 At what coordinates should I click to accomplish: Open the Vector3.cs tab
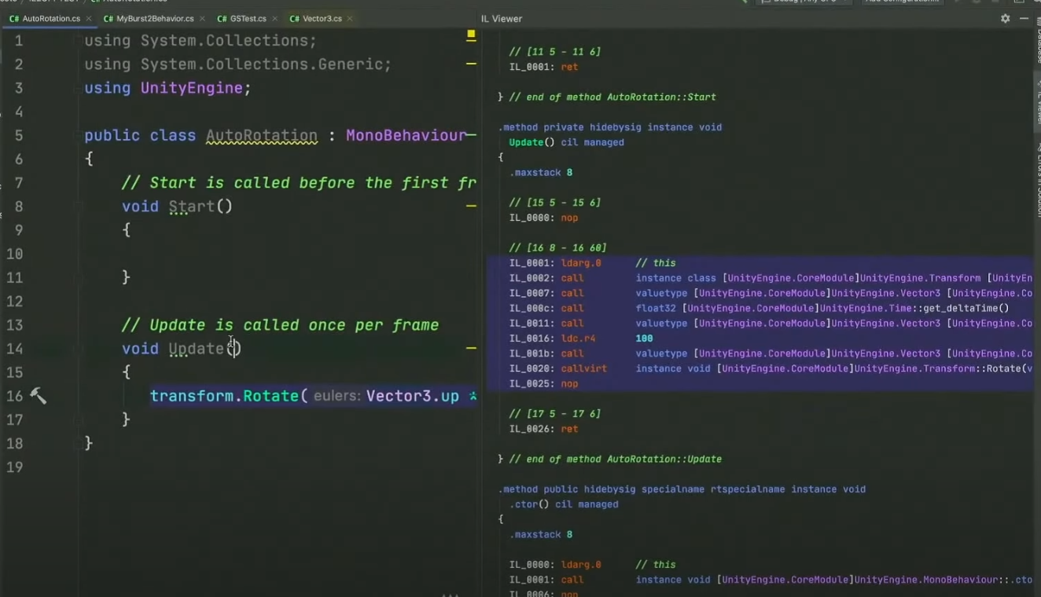point(322,18)
